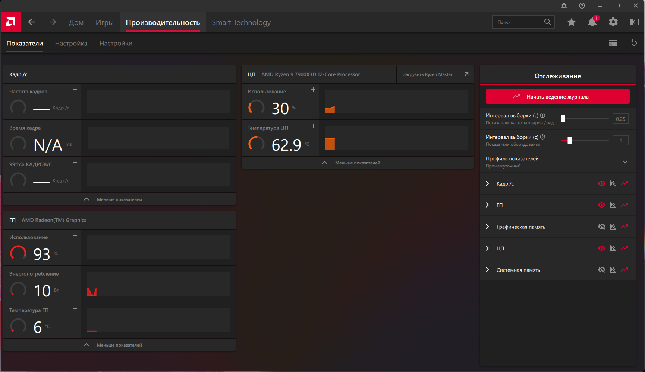This screenshot has height=372, width=645.
Task: Add 99th% КАДРОВ/С metric with plus
Action: coord(75,163)
